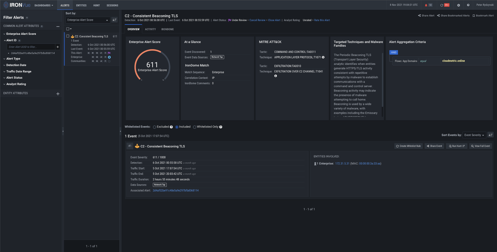Remove Common Alert Attributes filters
Viewport: 497px width, 252px height.
click(x=42, y=26)
